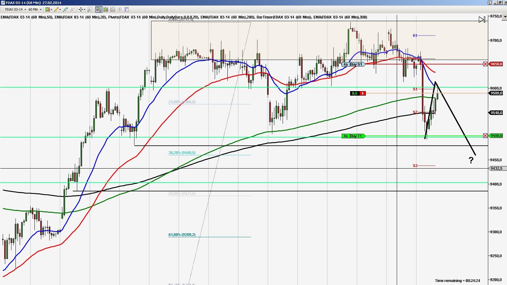Image resolution: width=507 pixels, height=285 pixels.
Task: Select the pencil drawing tool
Action: click(57, 9)
